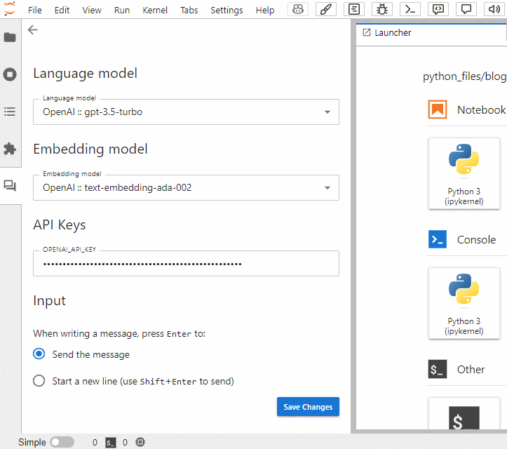
Task: Select the 'Send the message' radio option
Action: pyautogui.click(x=40, y=354)
